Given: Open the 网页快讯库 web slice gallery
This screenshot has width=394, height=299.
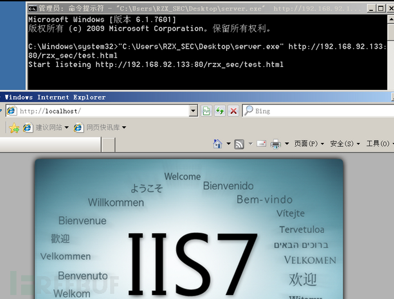Looking at the screenshot, I should pyautogui.click(x=103, y=127).
